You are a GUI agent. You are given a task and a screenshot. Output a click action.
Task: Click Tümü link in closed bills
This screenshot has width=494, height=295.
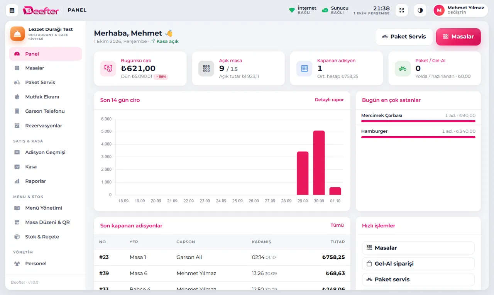[x=337, y=225]
